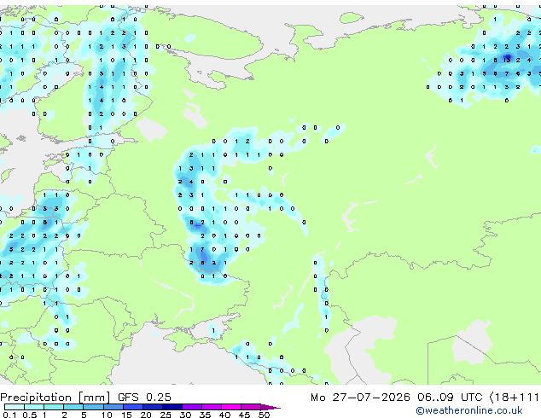Click the '(18+111' forecast run label

click(x=515, y=397)
